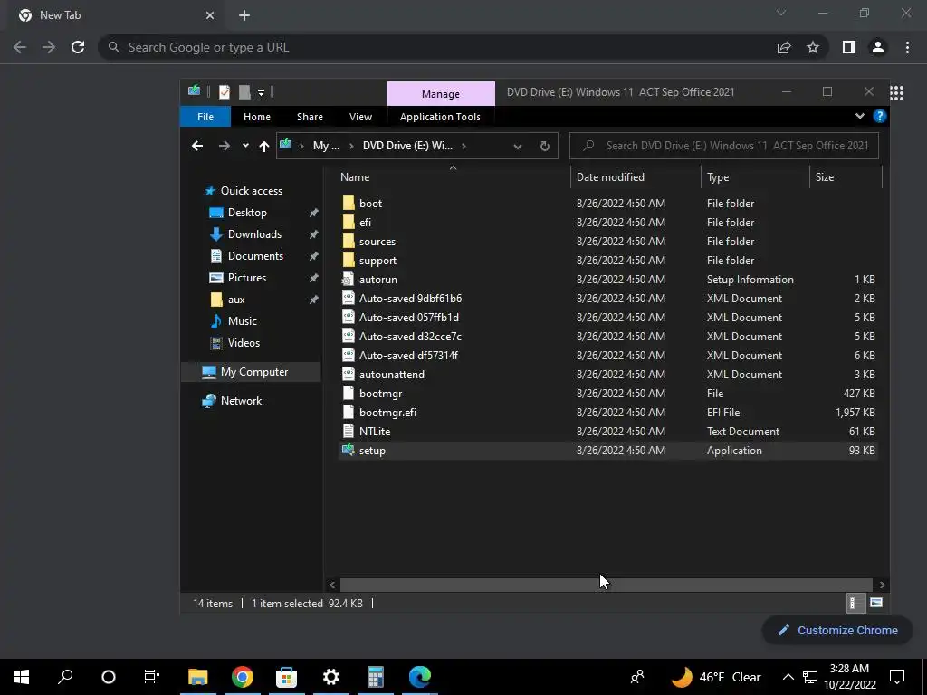Select the NTLite text document icon
Screen dimensions: 927x695
pyautogui.click(x=349, y=432)
